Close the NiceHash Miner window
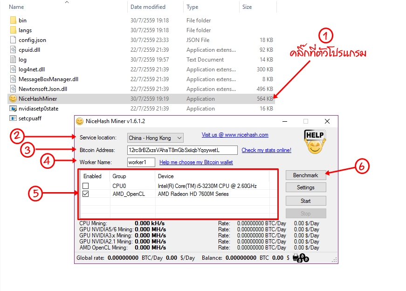 tap(327, 121)
